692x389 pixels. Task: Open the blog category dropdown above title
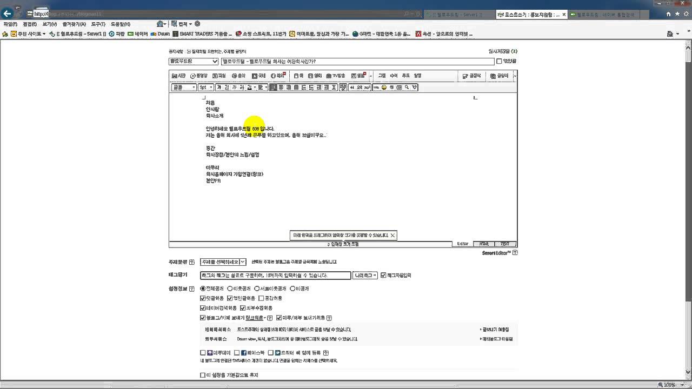(194, 62)
